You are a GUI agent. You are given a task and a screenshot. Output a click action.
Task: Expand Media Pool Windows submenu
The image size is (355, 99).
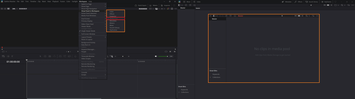click(92, 16)
